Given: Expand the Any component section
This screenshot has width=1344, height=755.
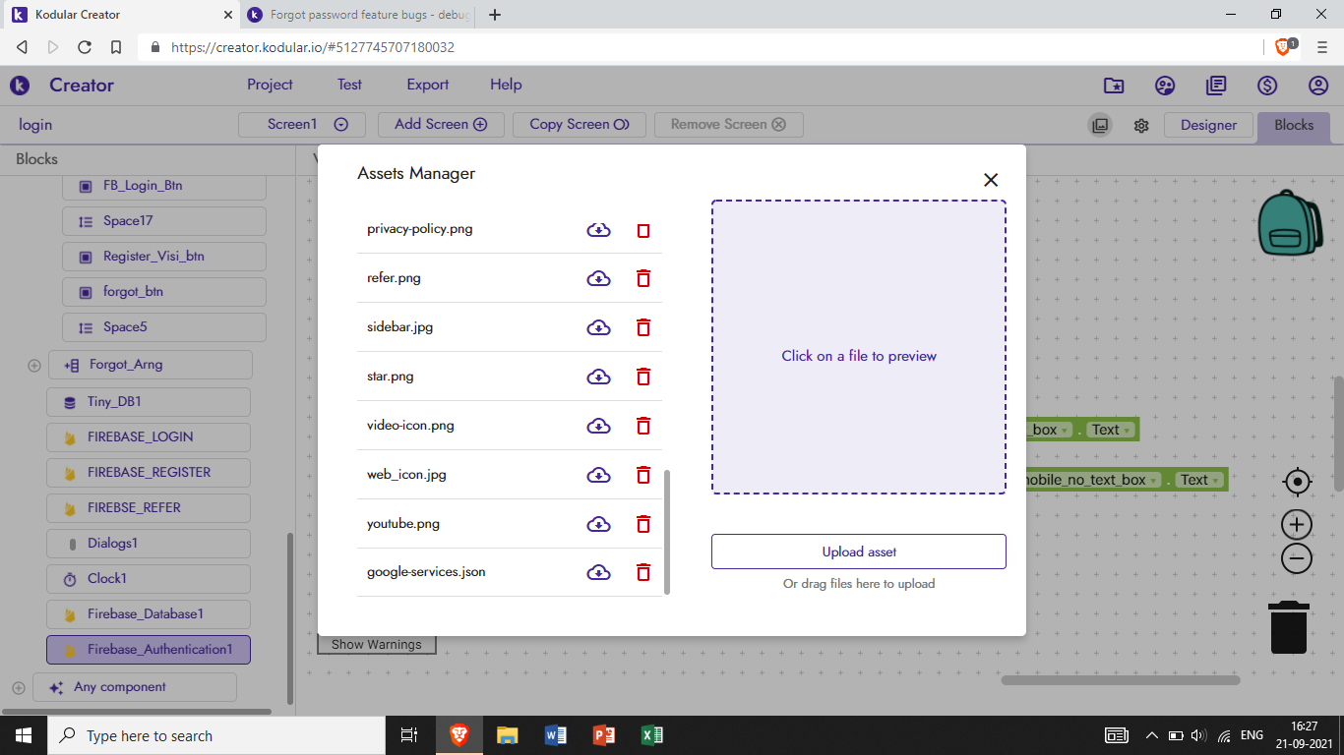Looking at the screenshot, I should (19, 687).
